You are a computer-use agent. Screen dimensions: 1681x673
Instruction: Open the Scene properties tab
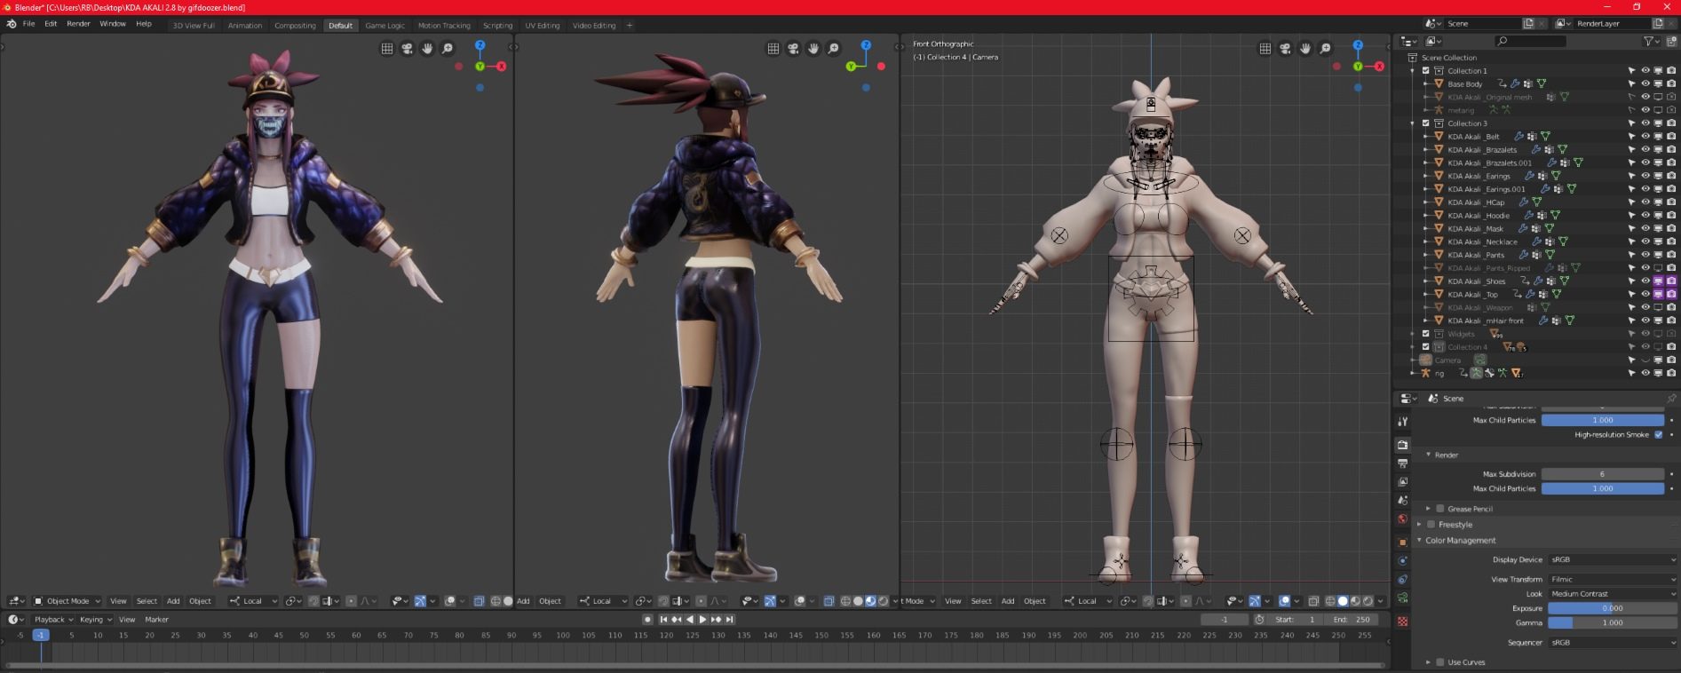point(1402,501)
